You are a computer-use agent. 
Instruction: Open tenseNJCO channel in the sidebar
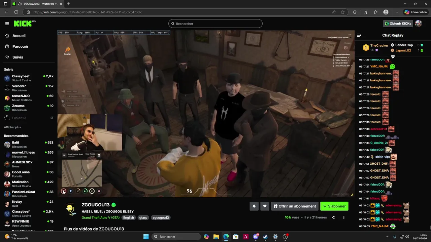[29, 98]
